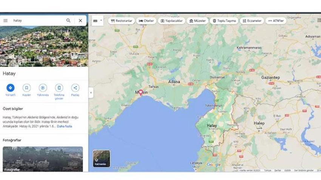The width and height of the screenshot is (321, 180).
Task: Click the Adana city label on map
Action: 174,82
